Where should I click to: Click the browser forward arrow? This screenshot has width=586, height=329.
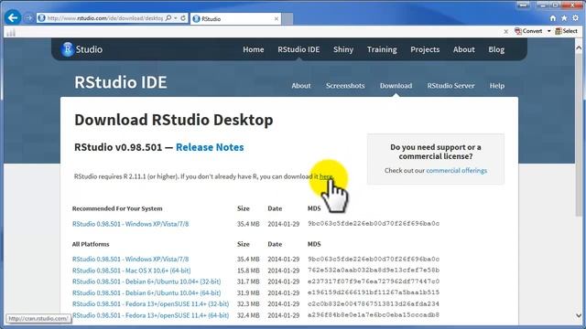coord(29,18)
